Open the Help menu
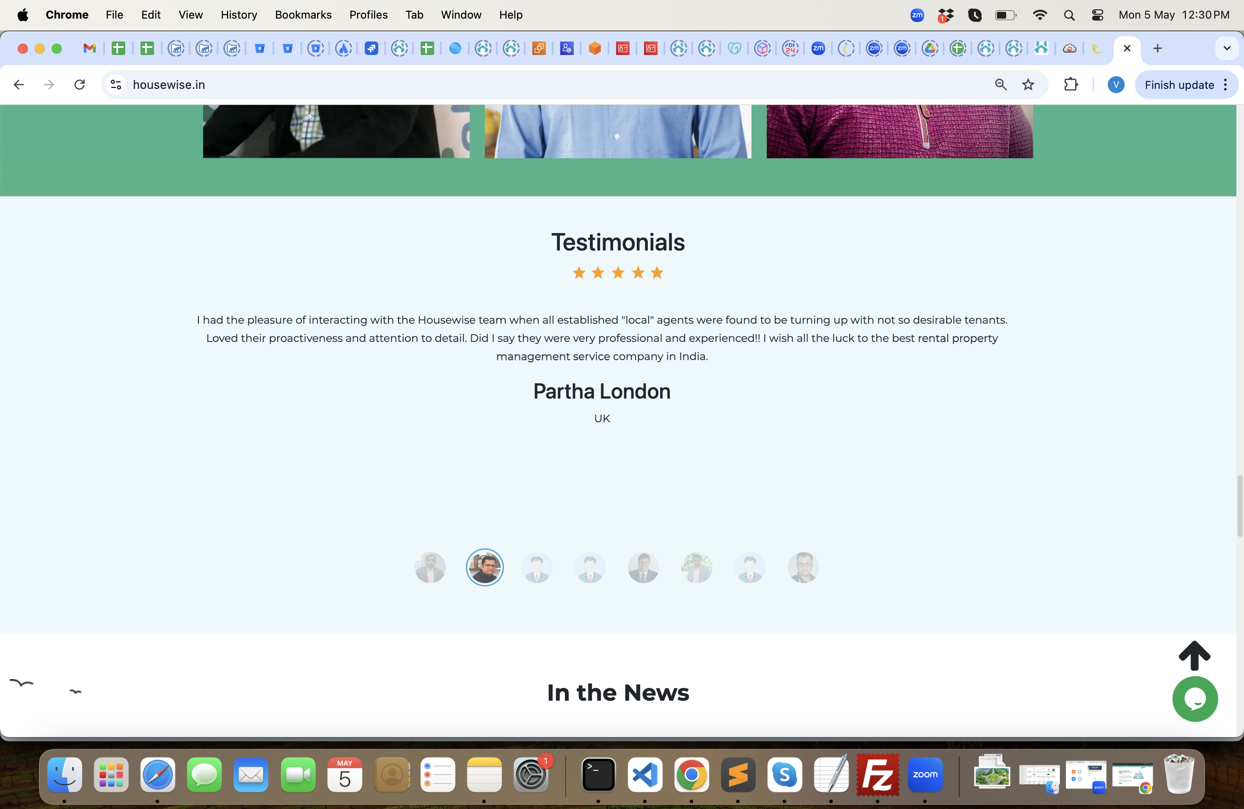Image resolution: width=1244 pixels, height=809 pixels. tap(511, 15)
